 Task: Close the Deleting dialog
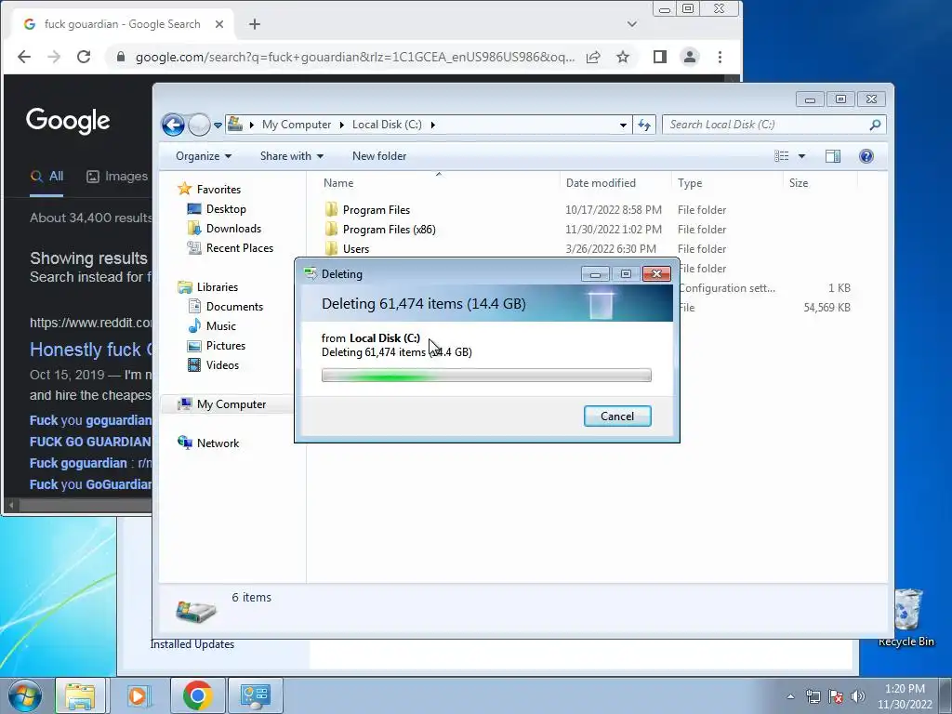coord(656,274)
